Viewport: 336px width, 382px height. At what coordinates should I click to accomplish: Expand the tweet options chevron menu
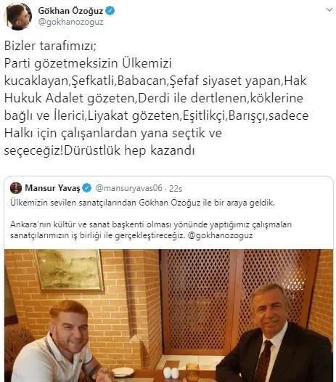[x=329, y=9]
